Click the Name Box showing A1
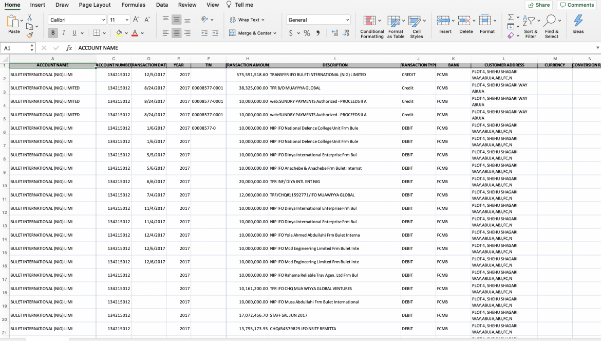601x341 pixels. tap(17, 48)
